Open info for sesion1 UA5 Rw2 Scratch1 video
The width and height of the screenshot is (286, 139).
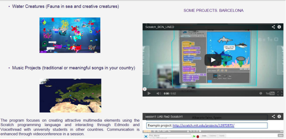279,117
